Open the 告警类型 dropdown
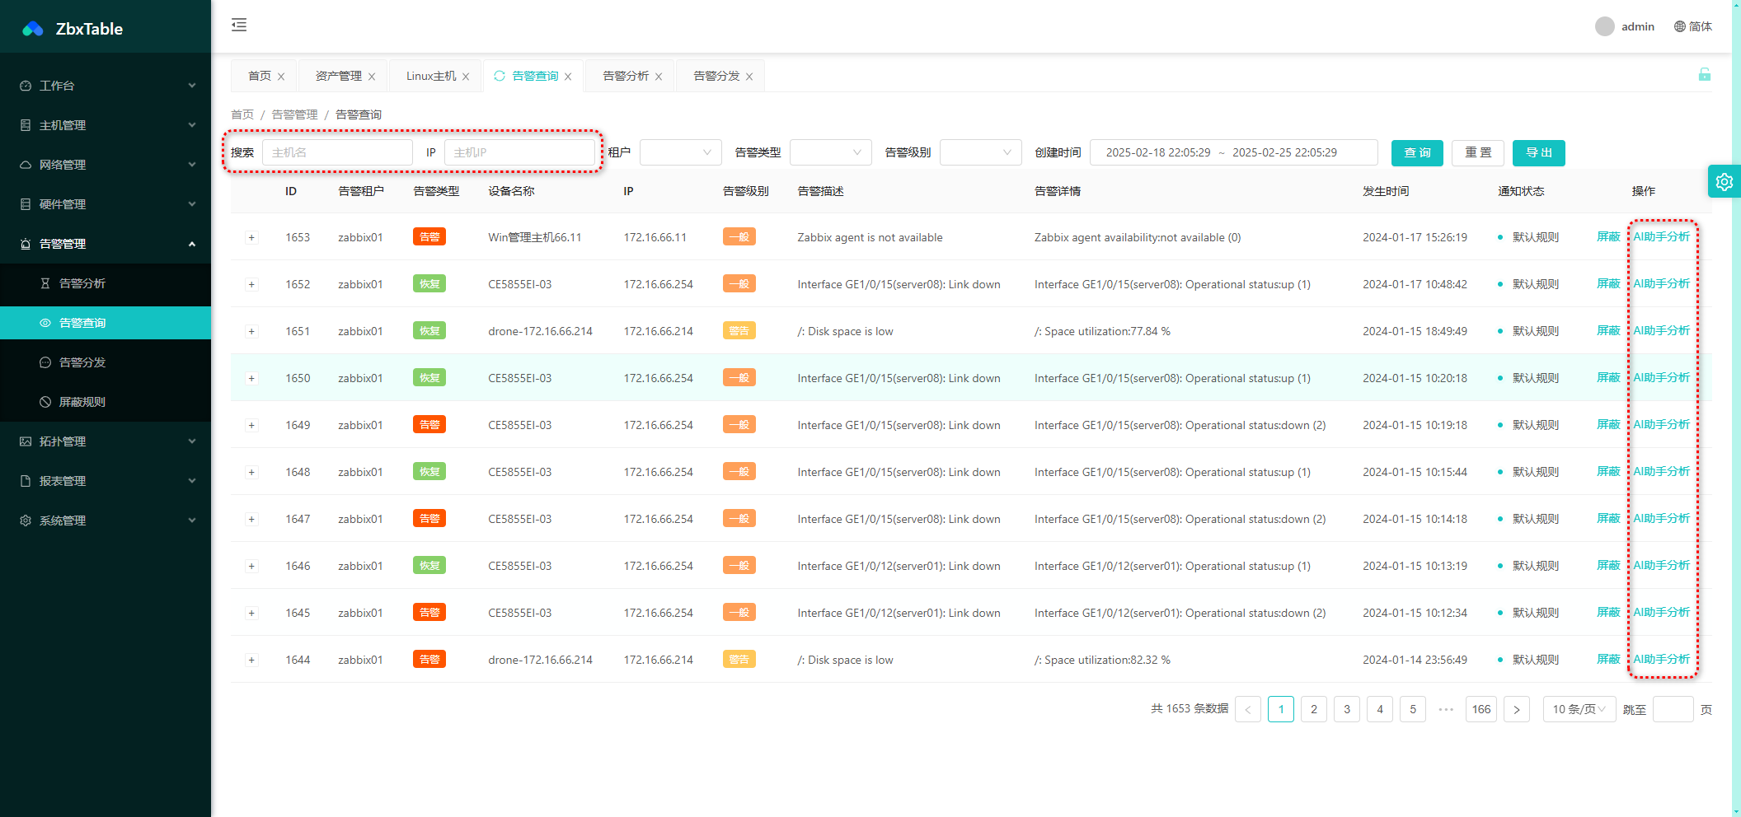The image size is (1741, 817). point(830,152)
